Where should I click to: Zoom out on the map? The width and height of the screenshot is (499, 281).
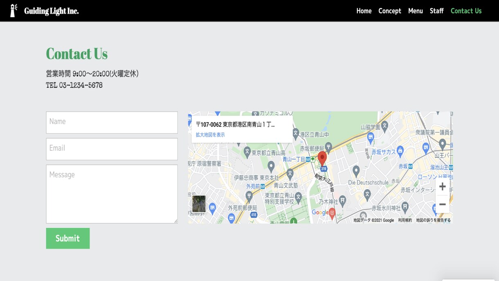click(x=442, y=204)
